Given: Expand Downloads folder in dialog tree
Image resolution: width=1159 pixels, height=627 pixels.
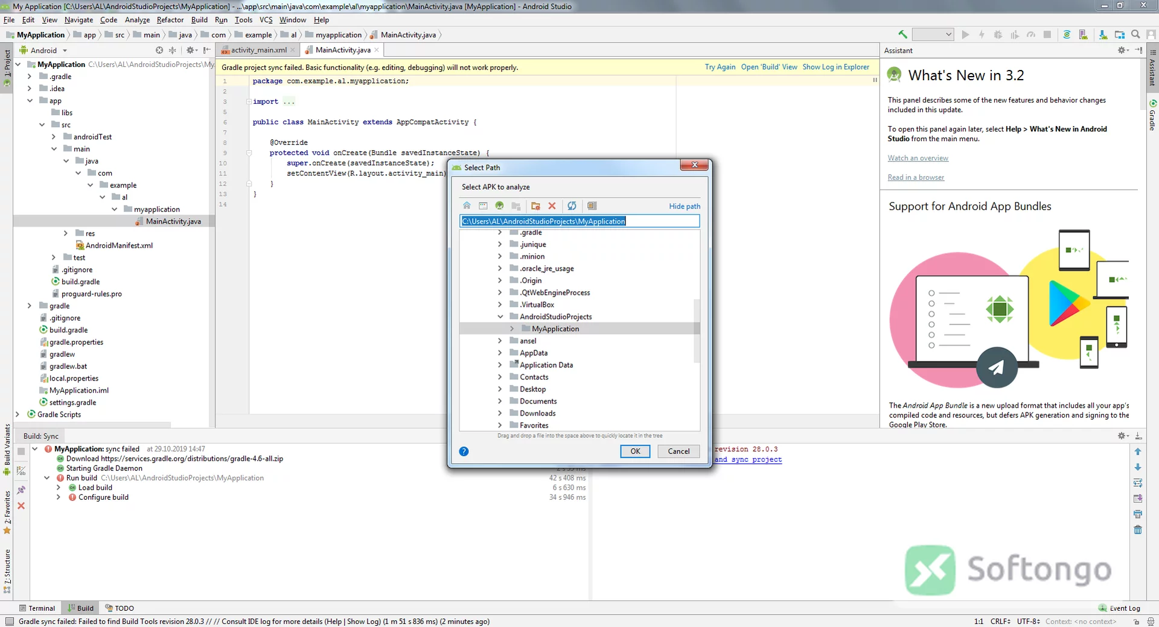Looking at the screenshot, I should click(500, 413).
